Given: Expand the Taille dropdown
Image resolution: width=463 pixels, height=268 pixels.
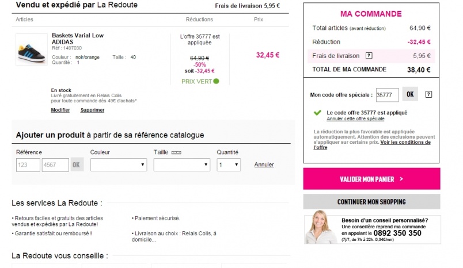Looking at the screenshot, I should (181, 165).
